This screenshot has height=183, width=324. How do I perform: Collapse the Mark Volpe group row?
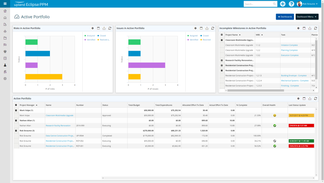[16, 110]
